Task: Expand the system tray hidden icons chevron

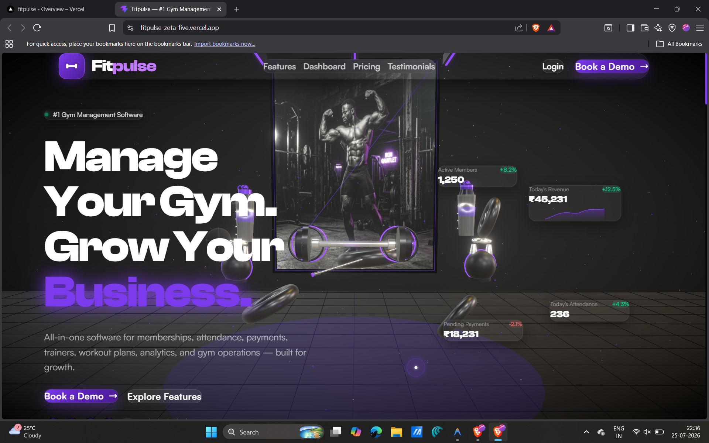Action: 586,432
